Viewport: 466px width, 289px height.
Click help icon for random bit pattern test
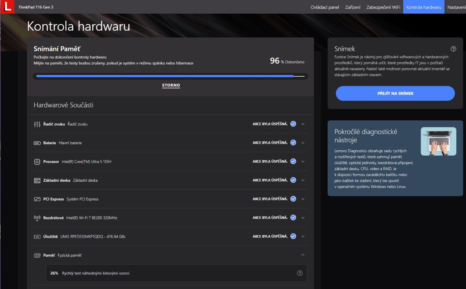pos(299,273)
